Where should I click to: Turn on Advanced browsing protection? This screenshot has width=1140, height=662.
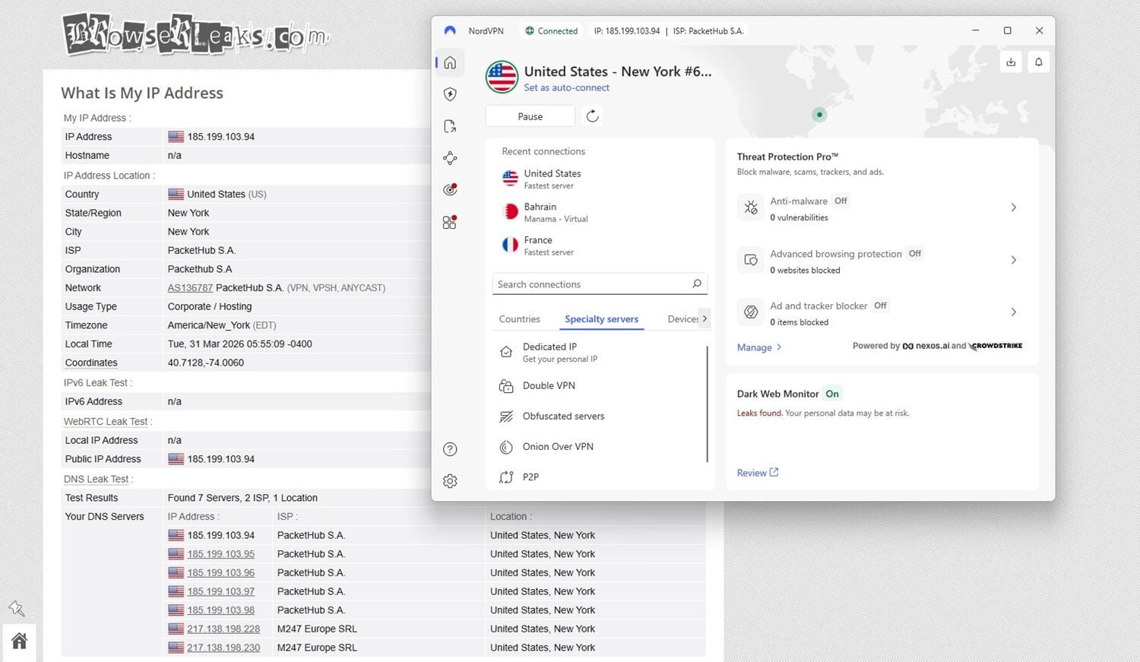tap(914, 253)
